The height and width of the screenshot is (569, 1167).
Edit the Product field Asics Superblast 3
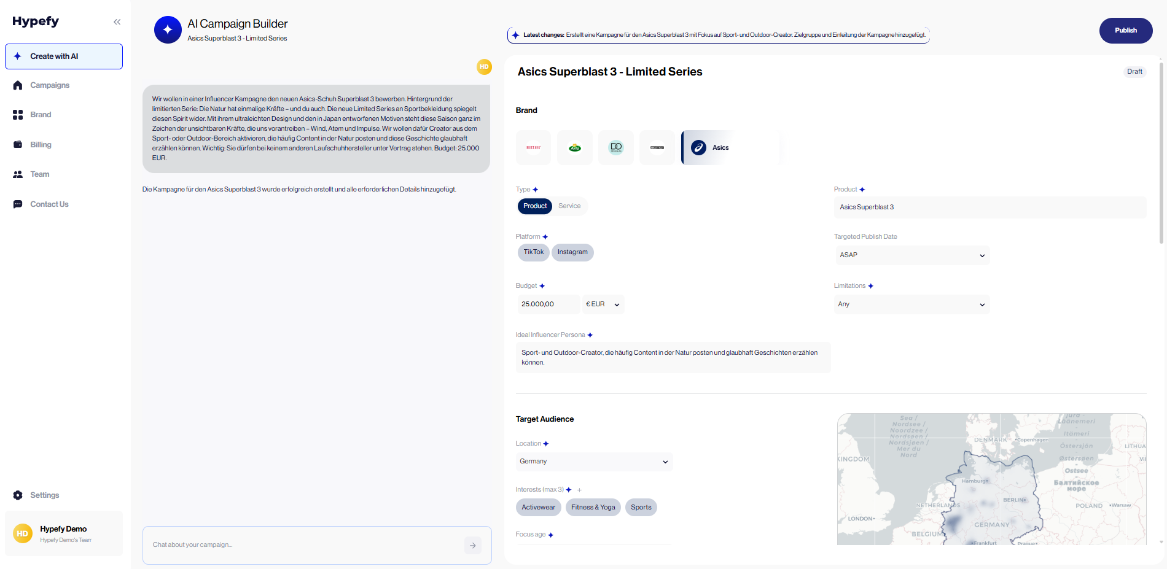tap(990, 207)
